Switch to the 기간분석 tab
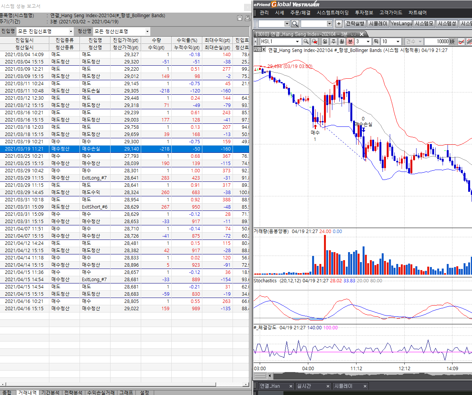472x395 pixels. (x=50, y=392)
